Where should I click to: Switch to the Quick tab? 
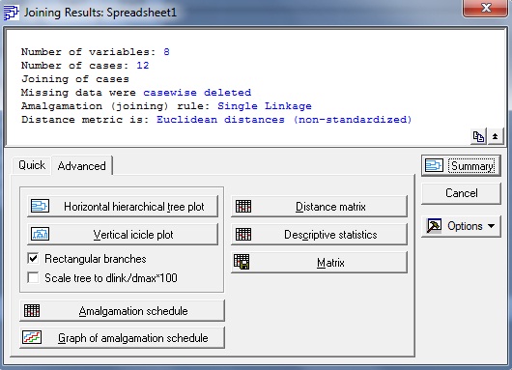[32, 165]
